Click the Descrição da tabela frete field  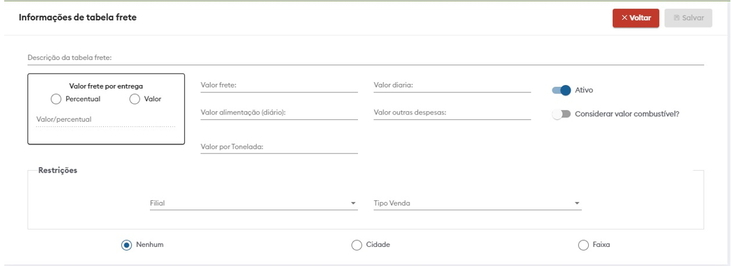[x=365, y=58]
